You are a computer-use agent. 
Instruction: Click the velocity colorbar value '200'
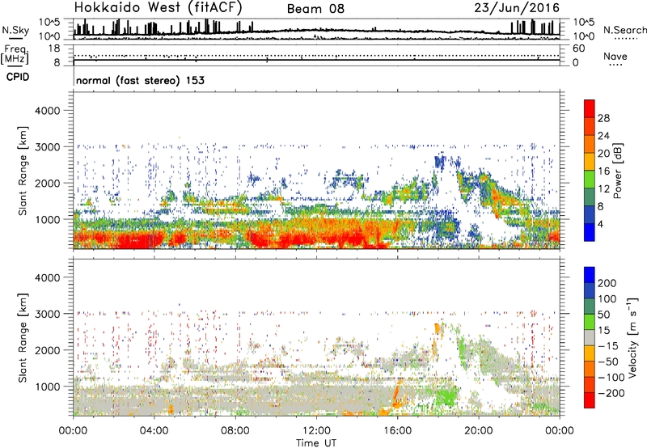click(607, 283)
